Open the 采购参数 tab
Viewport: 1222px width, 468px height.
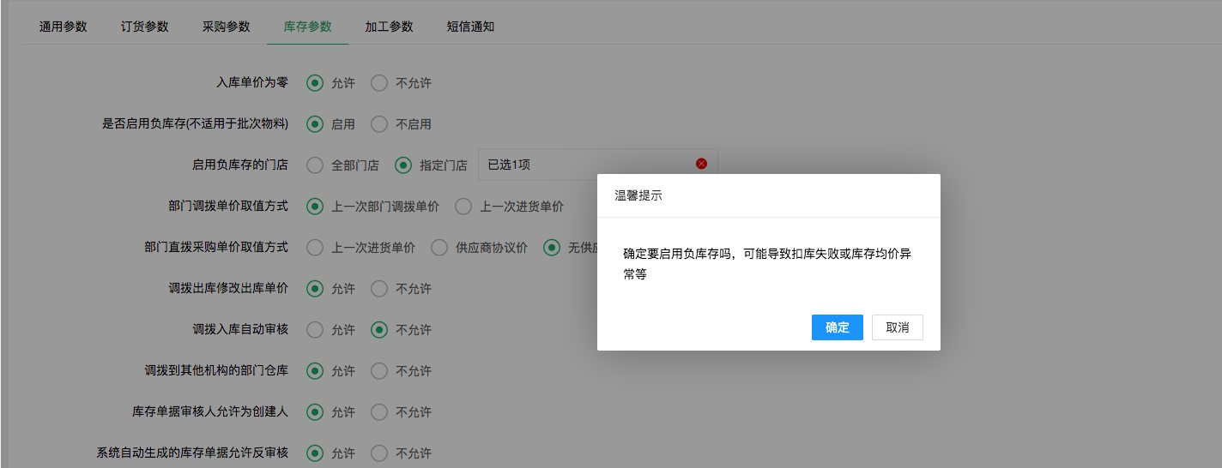[227, 27]
